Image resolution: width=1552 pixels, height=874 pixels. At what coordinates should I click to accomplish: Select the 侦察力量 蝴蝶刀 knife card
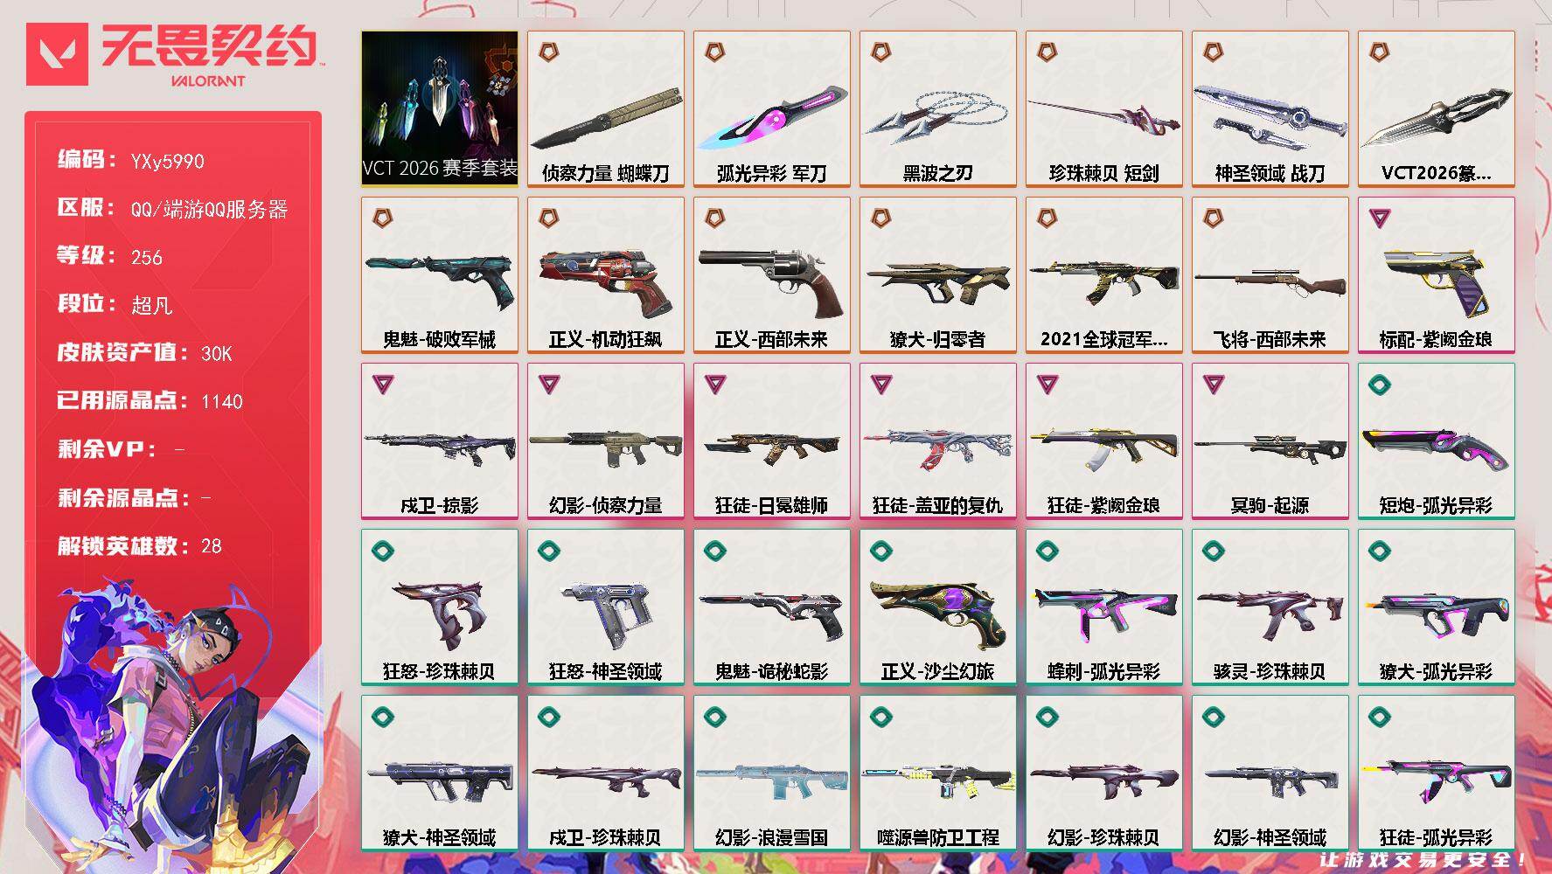click(605, 108)
